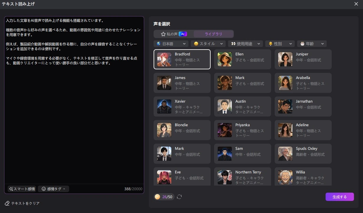The height and width of the screenshot is (213, 363).
Task: Select the Mark 中年 voice name
Action: (x=179, y=149)
